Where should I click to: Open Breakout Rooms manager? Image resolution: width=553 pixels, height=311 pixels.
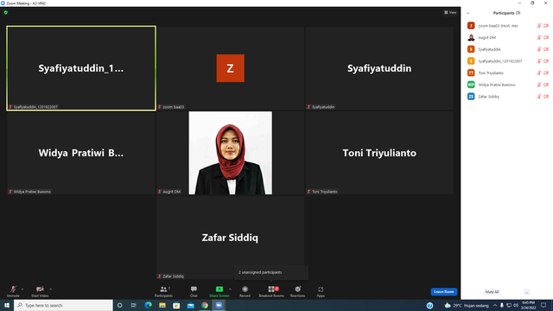point(271,291)
